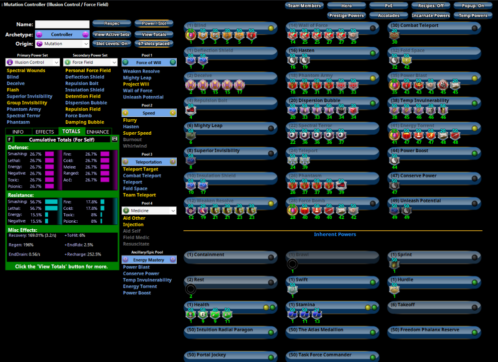Toggle the Dispersion Bubble power on/off indicator
498x362 pixels.
373,103
